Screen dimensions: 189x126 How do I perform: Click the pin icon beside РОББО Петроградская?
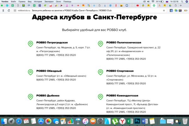coord(30,44)
